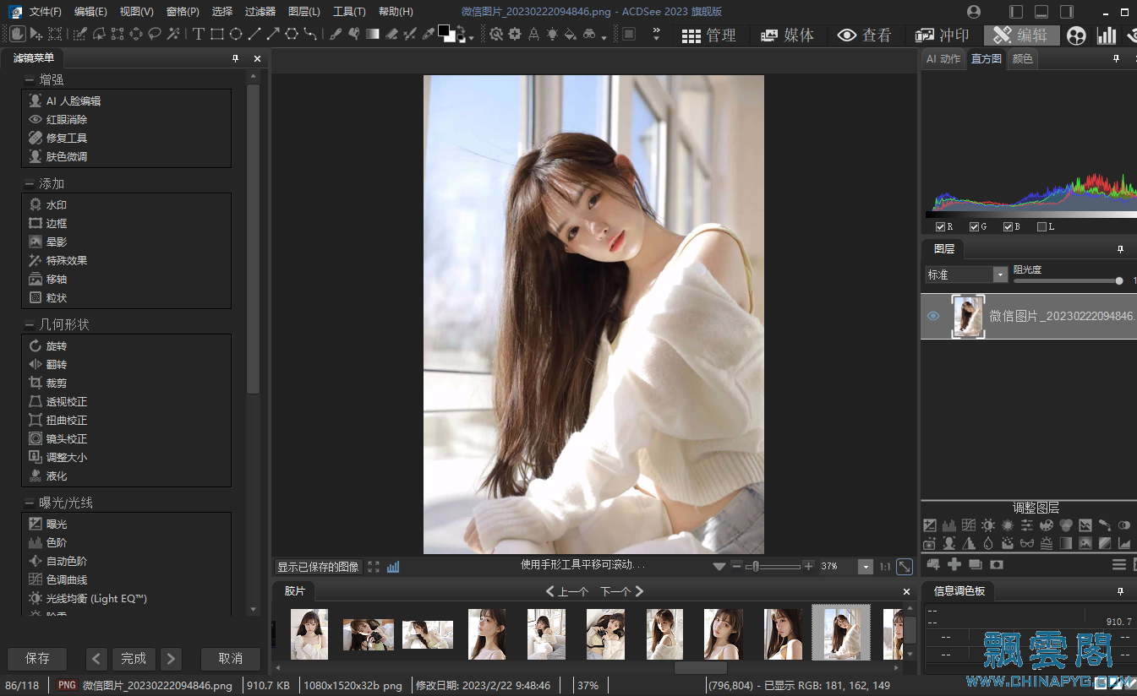Open the statistics bar chart mode icon
The height and width of the screenshot is (696, 1137).
(x=1106, y=35)
